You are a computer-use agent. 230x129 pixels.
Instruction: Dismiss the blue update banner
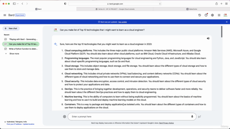(227, 22)
